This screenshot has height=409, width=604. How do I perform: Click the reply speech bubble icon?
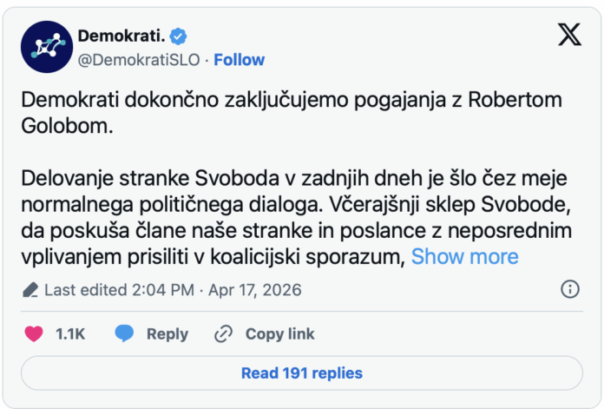point(125,333)
